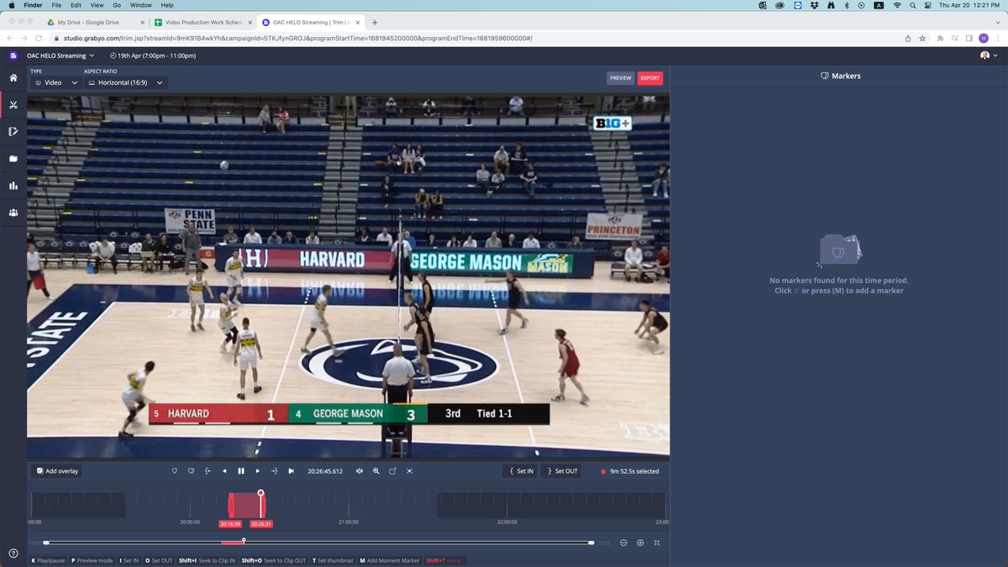This screenshot has height=567, width=1008.
Task: Select the scissors Trim tool in sidebar
Action: (13, 105)
